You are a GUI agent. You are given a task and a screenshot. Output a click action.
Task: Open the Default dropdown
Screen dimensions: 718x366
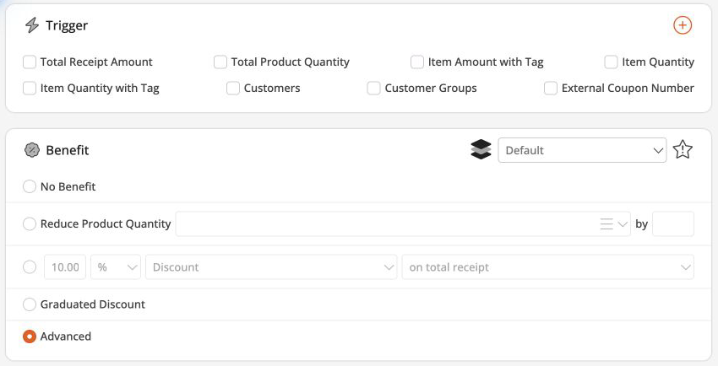click(x=582, y=150)
